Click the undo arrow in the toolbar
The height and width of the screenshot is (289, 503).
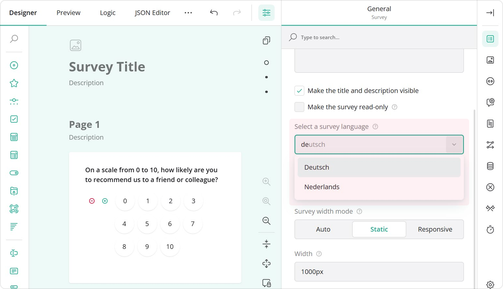pyautogui.click(x=214, y=12)
